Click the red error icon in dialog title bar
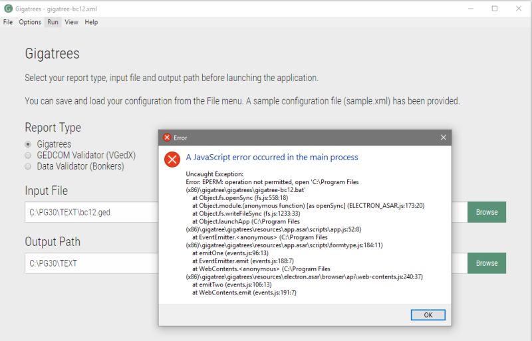This screenshot has height=341, width=532. click(167, 138)
